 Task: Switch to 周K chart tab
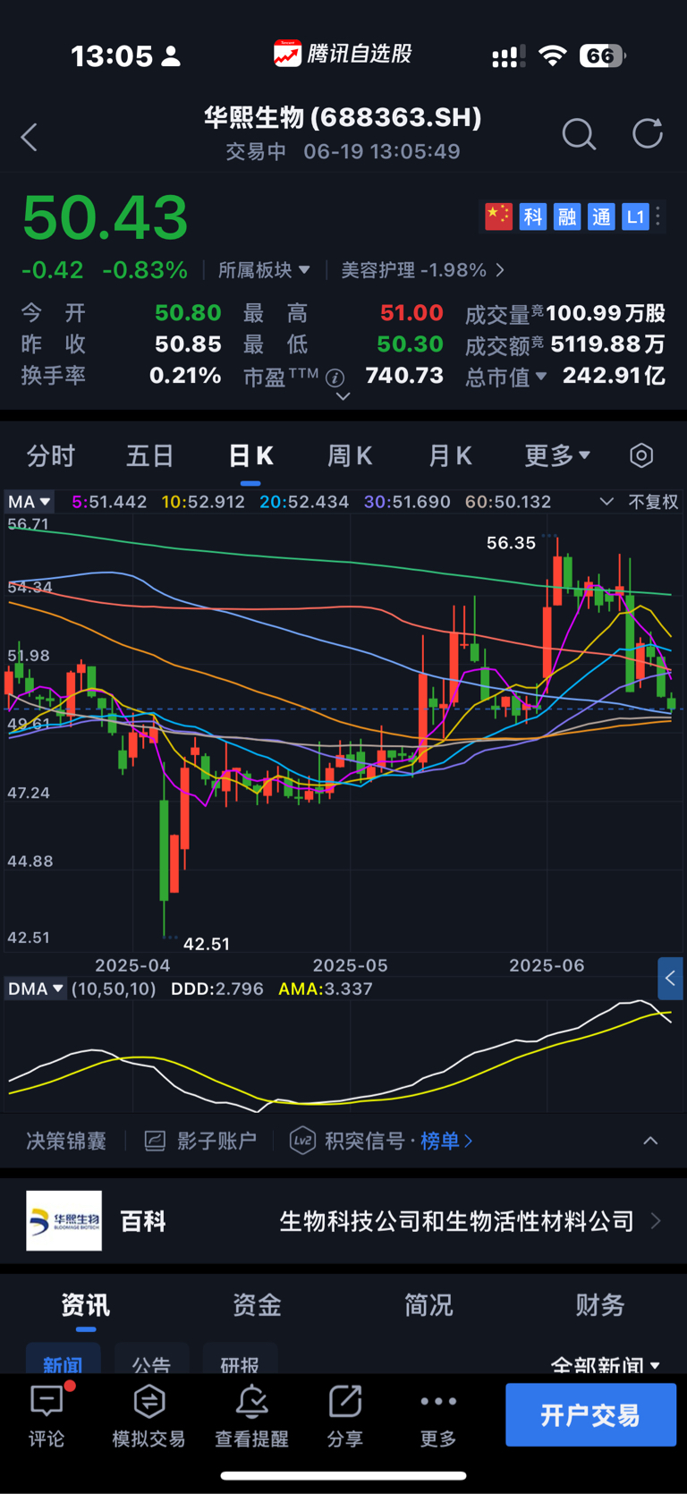pos(350,455)
